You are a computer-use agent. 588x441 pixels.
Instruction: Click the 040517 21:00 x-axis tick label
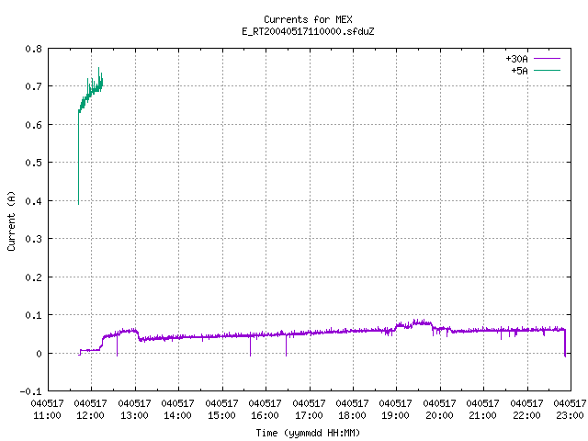482,409
